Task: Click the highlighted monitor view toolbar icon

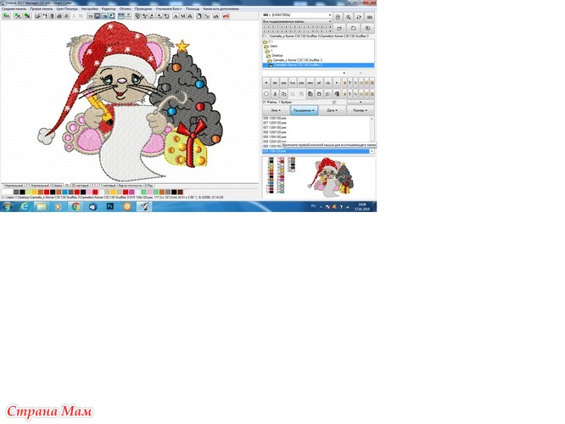Action: coord(98,16)
